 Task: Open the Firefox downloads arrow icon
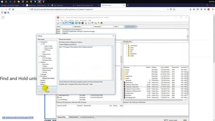pyautogui.click(x=190, y=9)
